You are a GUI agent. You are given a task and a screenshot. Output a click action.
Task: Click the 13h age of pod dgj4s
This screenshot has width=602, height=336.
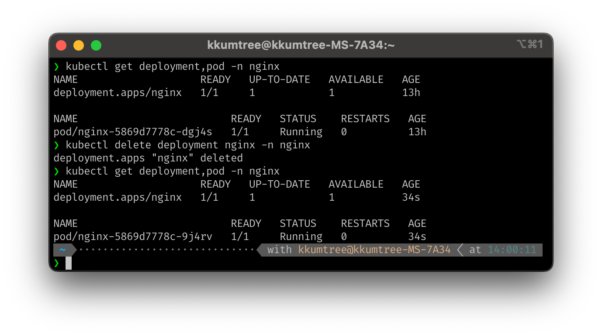click(x=417, y=132)
